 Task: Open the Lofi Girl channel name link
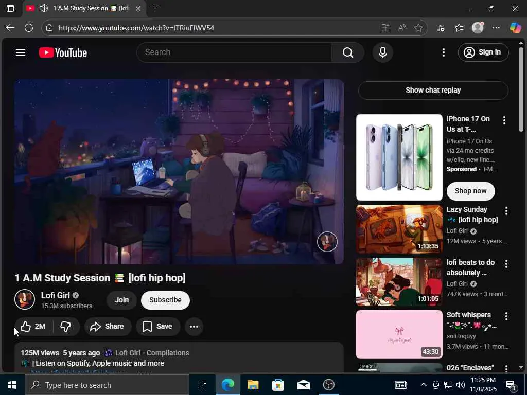point(56,295)
